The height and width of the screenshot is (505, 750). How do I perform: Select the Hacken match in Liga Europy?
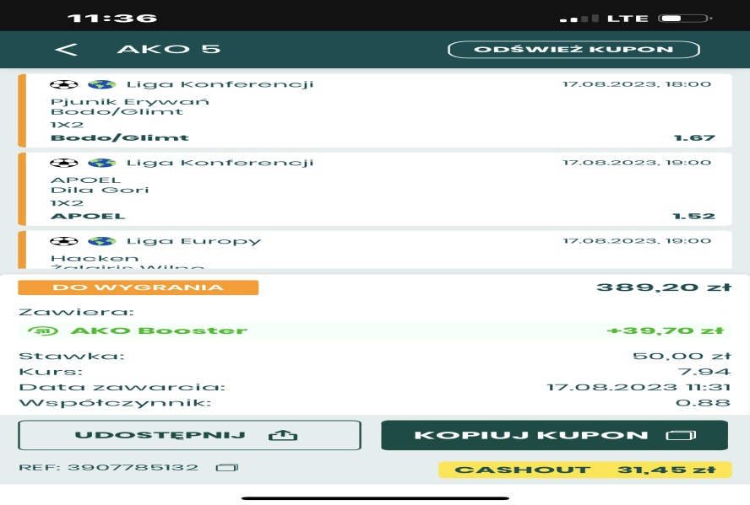pyautogui.click(x=375, y=250)
